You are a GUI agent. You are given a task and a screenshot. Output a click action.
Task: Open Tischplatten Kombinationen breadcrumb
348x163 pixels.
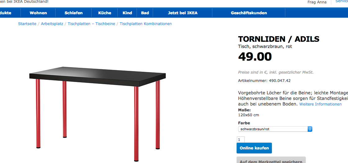[x=146, y=24]
